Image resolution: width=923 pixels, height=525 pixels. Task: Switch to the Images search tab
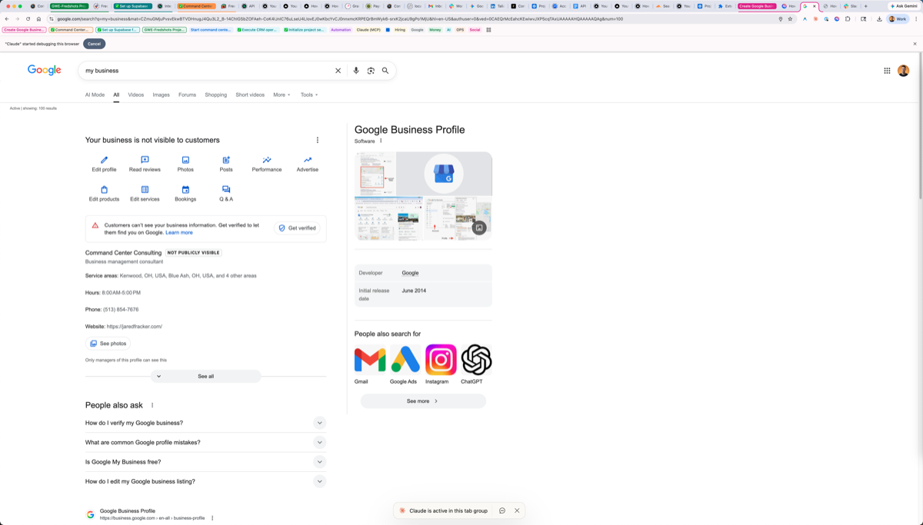pyautogui.click(x=161, y=95)
